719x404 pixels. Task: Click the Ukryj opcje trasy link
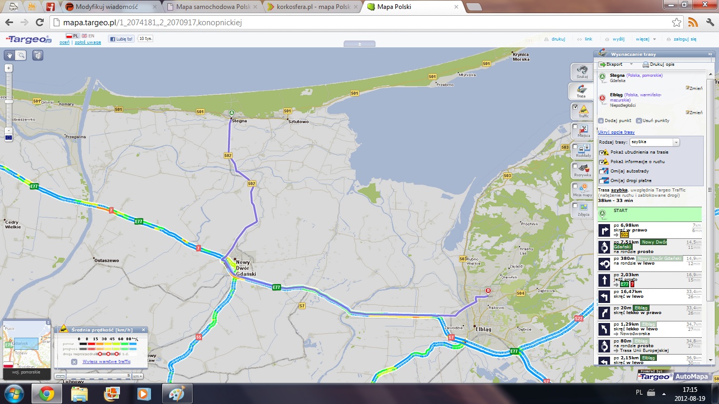click(x=616, y=132)
